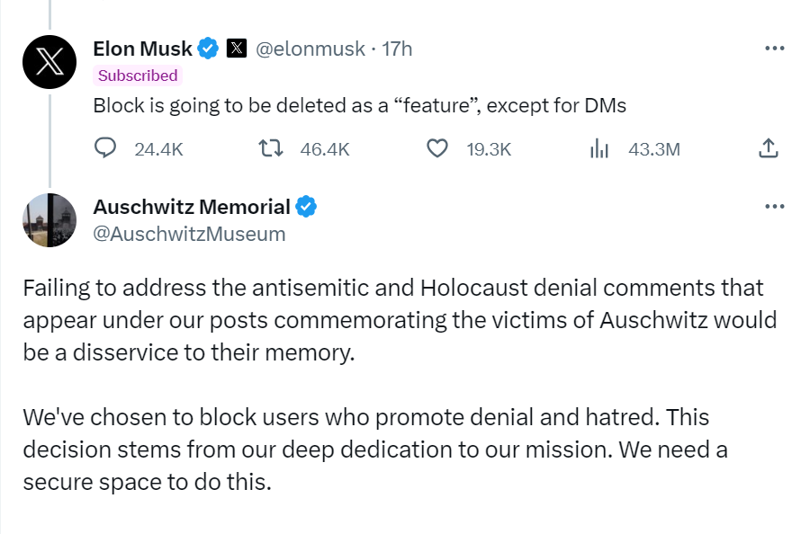The image size is (801, 534).
Task: Click the 17h timestamp on the post
Action: click(x=397, y=48)
